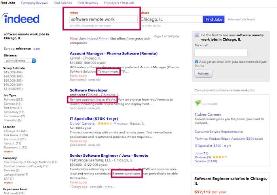Screen dimensions: 277x195
Task: Filter job type Internship (6)
Action: [13, 120]
